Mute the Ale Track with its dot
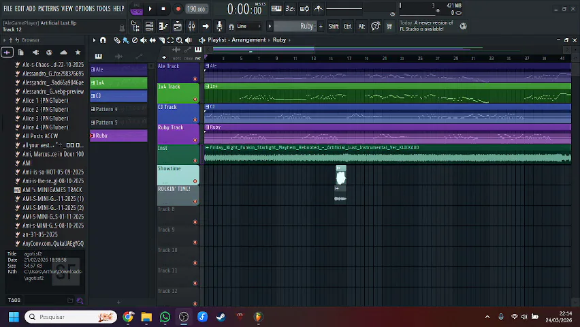 tap(195, 79)
